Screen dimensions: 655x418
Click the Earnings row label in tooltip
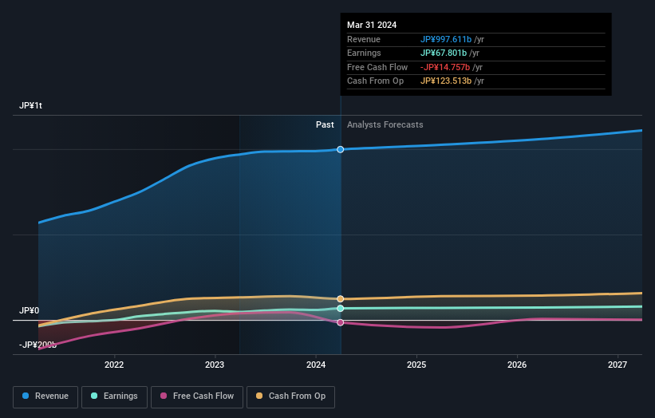tap(364, 53)
